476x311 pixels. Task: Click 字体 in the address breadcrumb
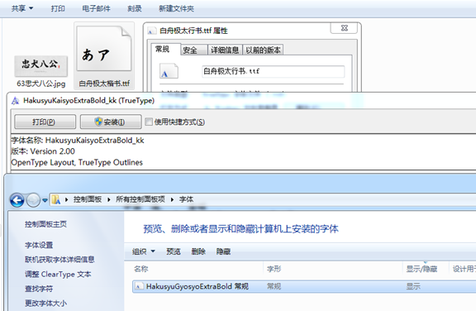pos(186,199)
